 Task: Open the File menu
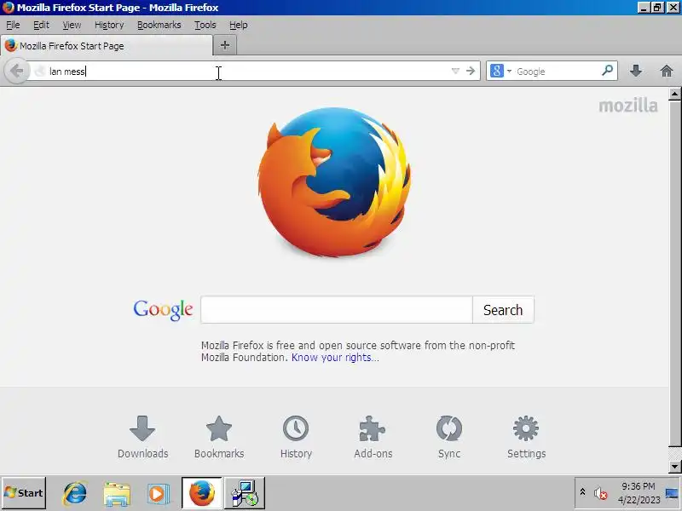(x=13, y=26)
